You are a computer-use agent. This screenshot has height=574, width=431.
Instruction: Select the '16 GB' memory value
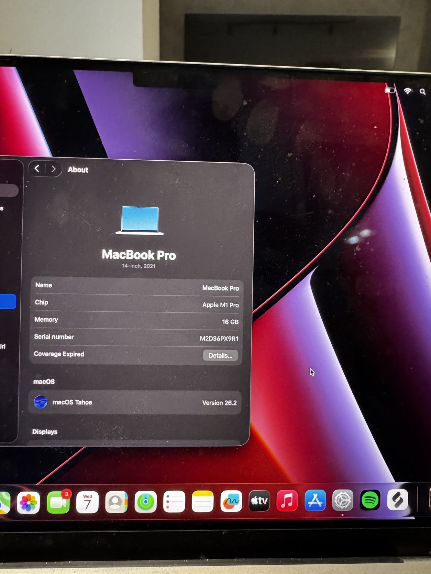coord(230,322)
